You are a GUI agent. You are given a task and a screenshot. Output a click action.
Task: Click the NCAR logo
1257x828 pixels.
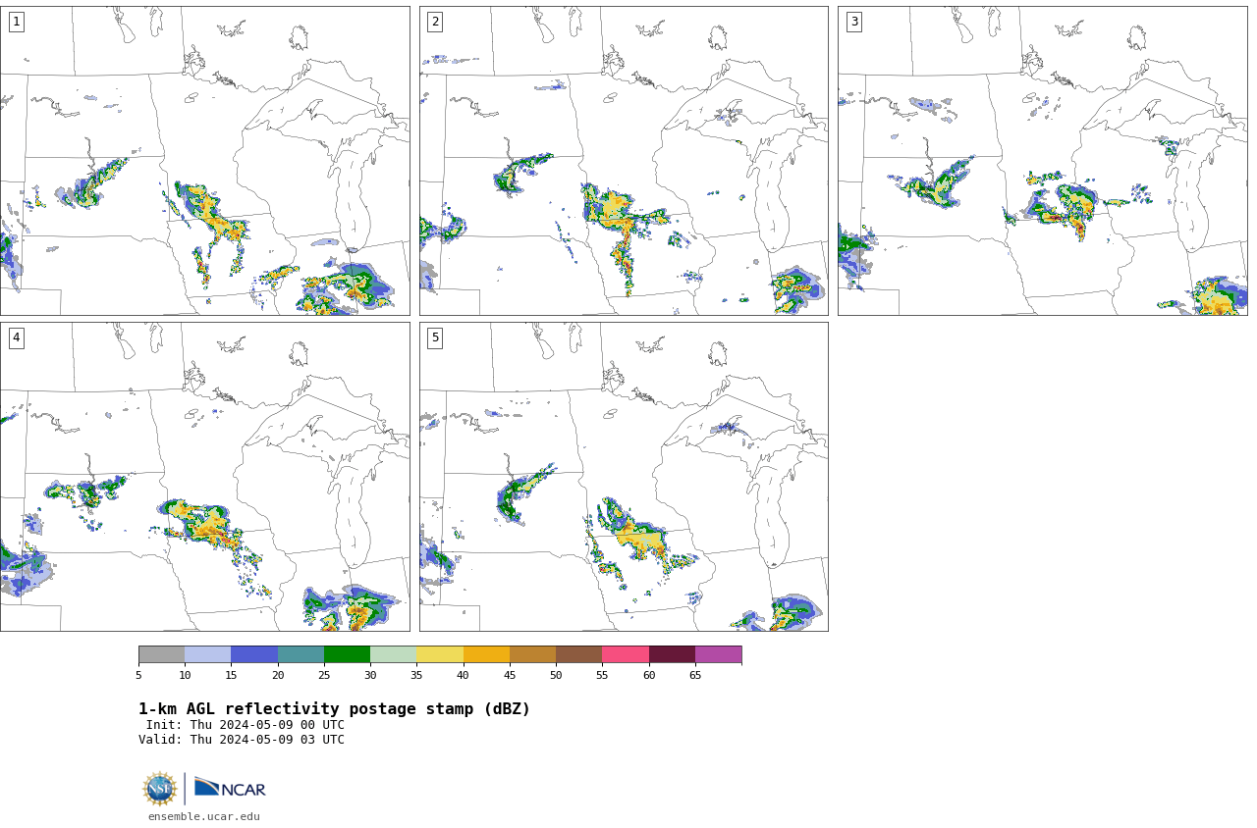point(230,788)
